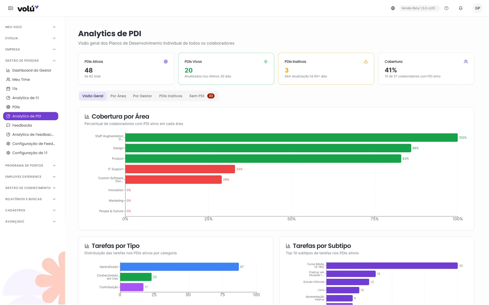Click the target icon on PDIs Ativos card
The image size is (489, 305).
tap(166, 62)
